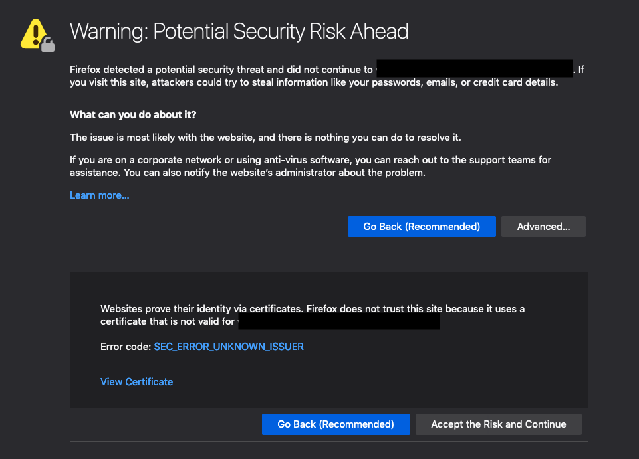This screenshot has width=639, height=459.
Task: Select the 'What can you do about it?' heading
Action: click(x=133, y=115)
